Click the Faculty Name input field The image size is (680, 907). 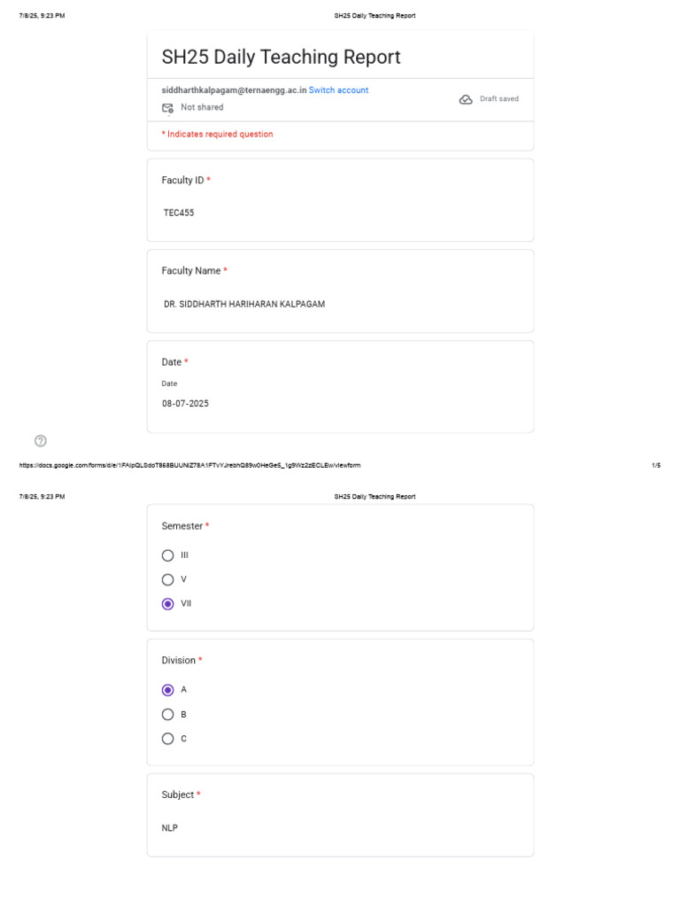pos(244,305)
